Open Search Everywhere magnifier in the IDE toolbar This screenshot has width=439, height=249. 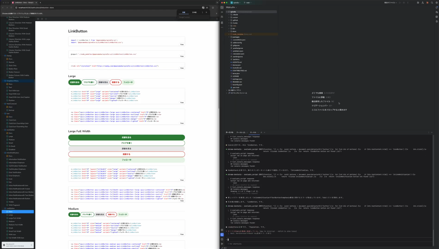(432, 3)
